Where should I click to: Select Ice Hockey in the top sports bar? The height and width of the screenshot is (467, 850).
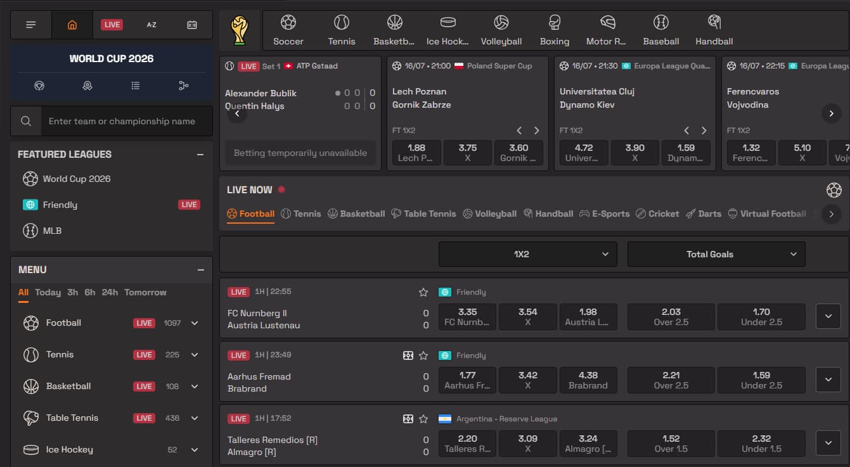click(x=448, y=30)
